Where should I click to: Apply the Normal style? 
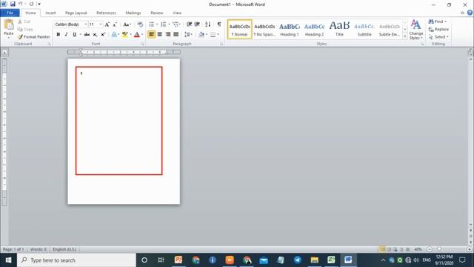[x=239, y=30]
